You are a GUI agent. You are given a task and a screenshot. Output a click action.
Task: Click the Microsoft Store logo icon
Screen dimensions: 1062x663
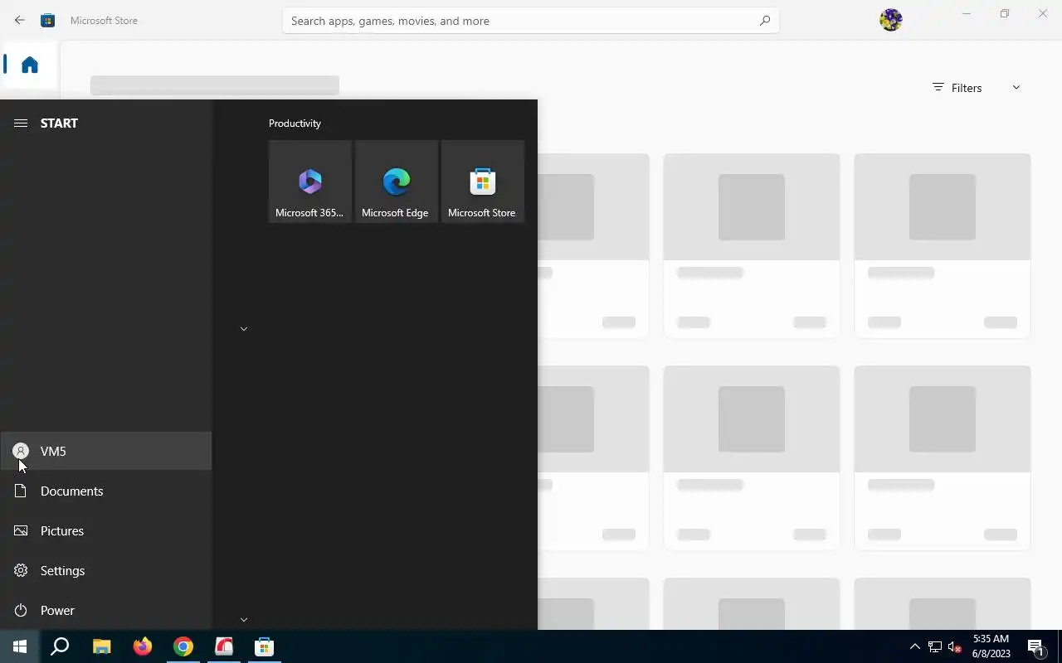click(x=48, y=21)
